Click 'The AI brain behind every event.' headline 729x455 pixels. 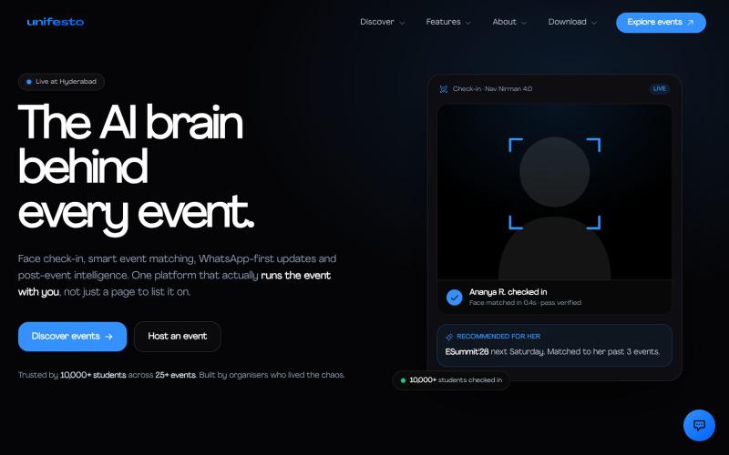(x=136, y=168)
